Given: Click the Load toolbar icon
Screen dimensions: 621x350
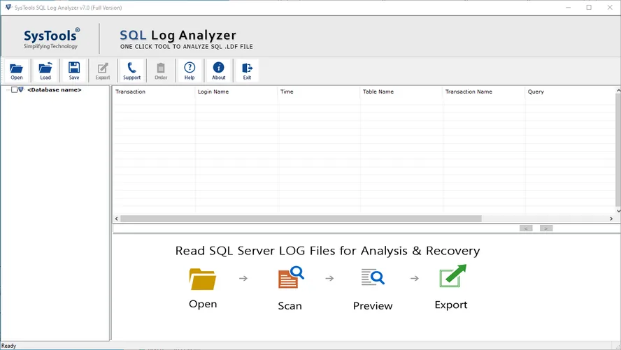Looking at the screenshot, I should pyautogui.click(x=45, y=71).
